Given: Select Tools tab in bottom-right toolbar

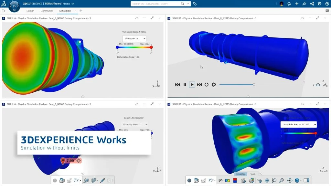Looking at the screenshot, I should [253, 174].
